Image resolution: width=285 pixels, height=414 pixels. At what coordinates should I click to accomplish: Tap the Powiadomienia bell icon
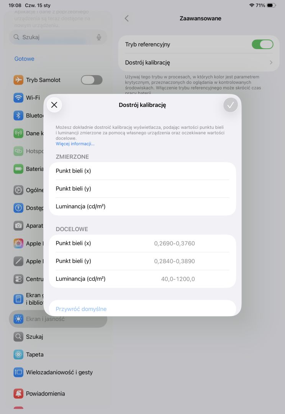click(18, 394)
